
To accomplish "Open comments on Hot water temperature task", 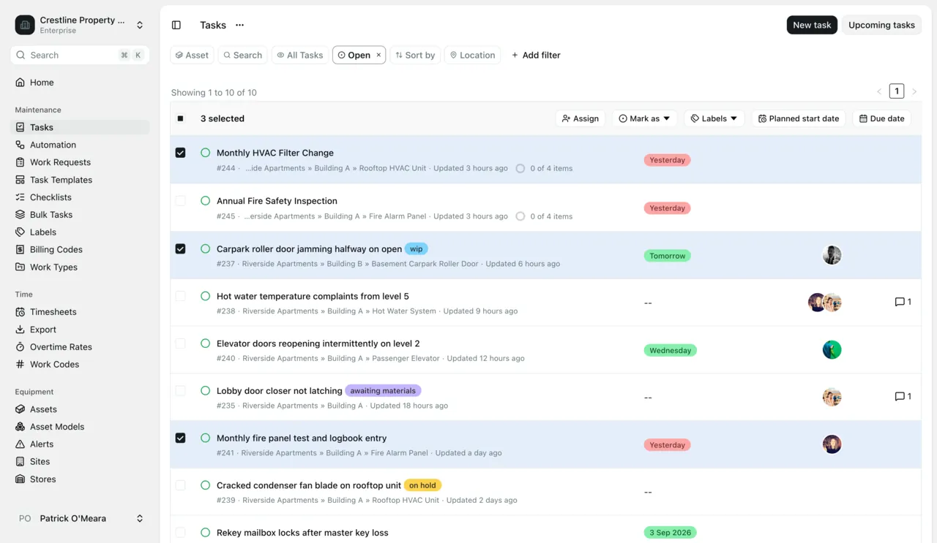I will click(x=903, y=302).
